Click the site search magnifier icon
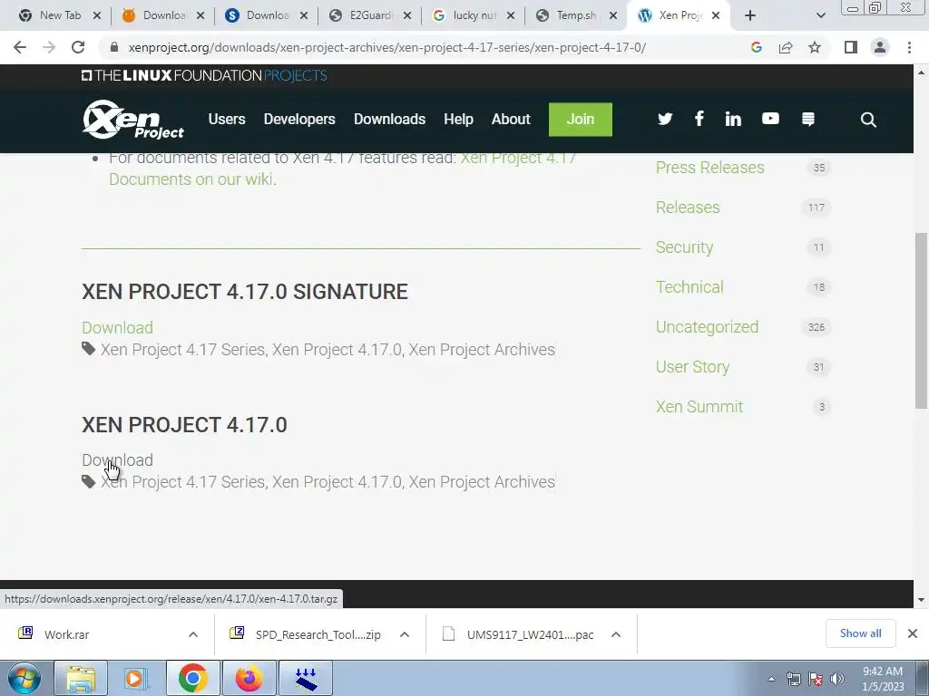Viewport: 929px width, 696px height. coord(868,120)
